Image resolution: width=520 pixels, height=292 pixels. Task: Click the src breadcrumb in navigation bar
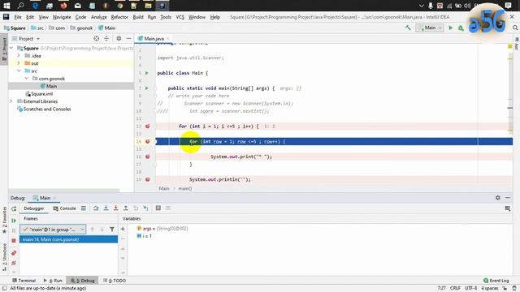click(37, 28)
